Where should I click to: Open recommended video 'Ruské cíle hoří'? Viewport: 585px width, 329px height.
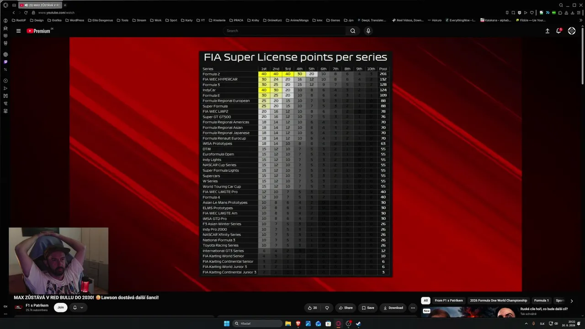(544, 309)
